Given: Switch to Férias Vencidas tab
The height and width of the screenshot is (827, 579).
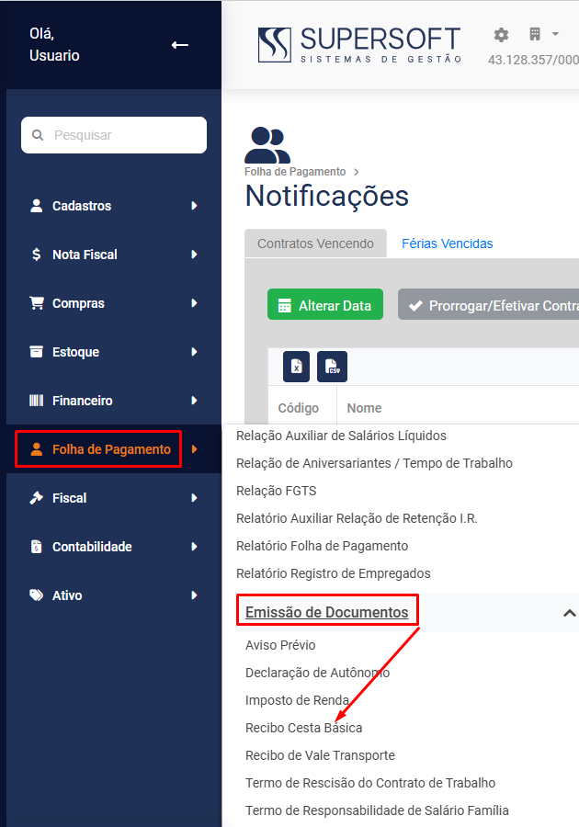Looking at the screenshot, I should [448, 244].
